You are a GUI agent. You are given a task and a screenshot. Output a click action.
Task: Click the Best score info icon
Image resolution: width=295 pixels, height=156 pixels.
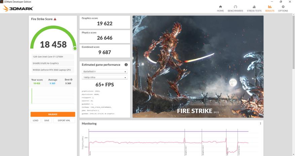[x=71, y=80]
